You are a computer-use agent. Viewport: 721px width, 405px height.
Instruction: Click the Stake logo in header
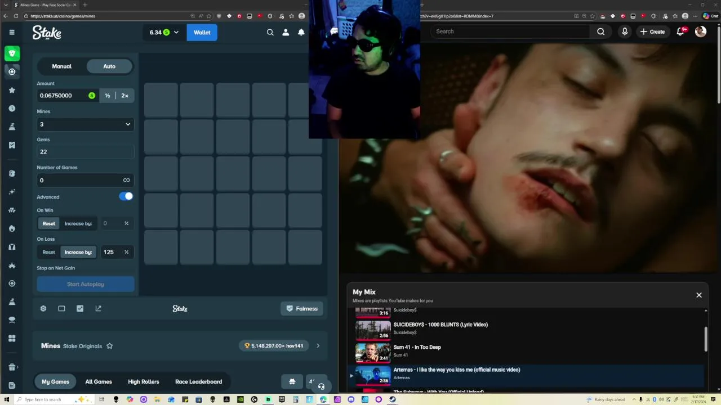[47, 33]
